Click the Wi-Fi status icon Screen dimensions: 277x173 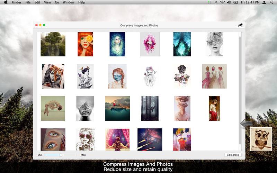click(x=222, y=2)
